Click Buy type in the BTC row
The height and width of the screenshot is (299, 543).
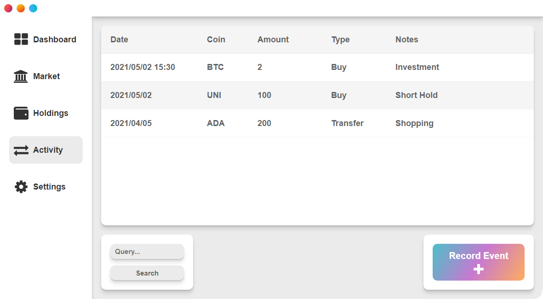click(339, 67)
